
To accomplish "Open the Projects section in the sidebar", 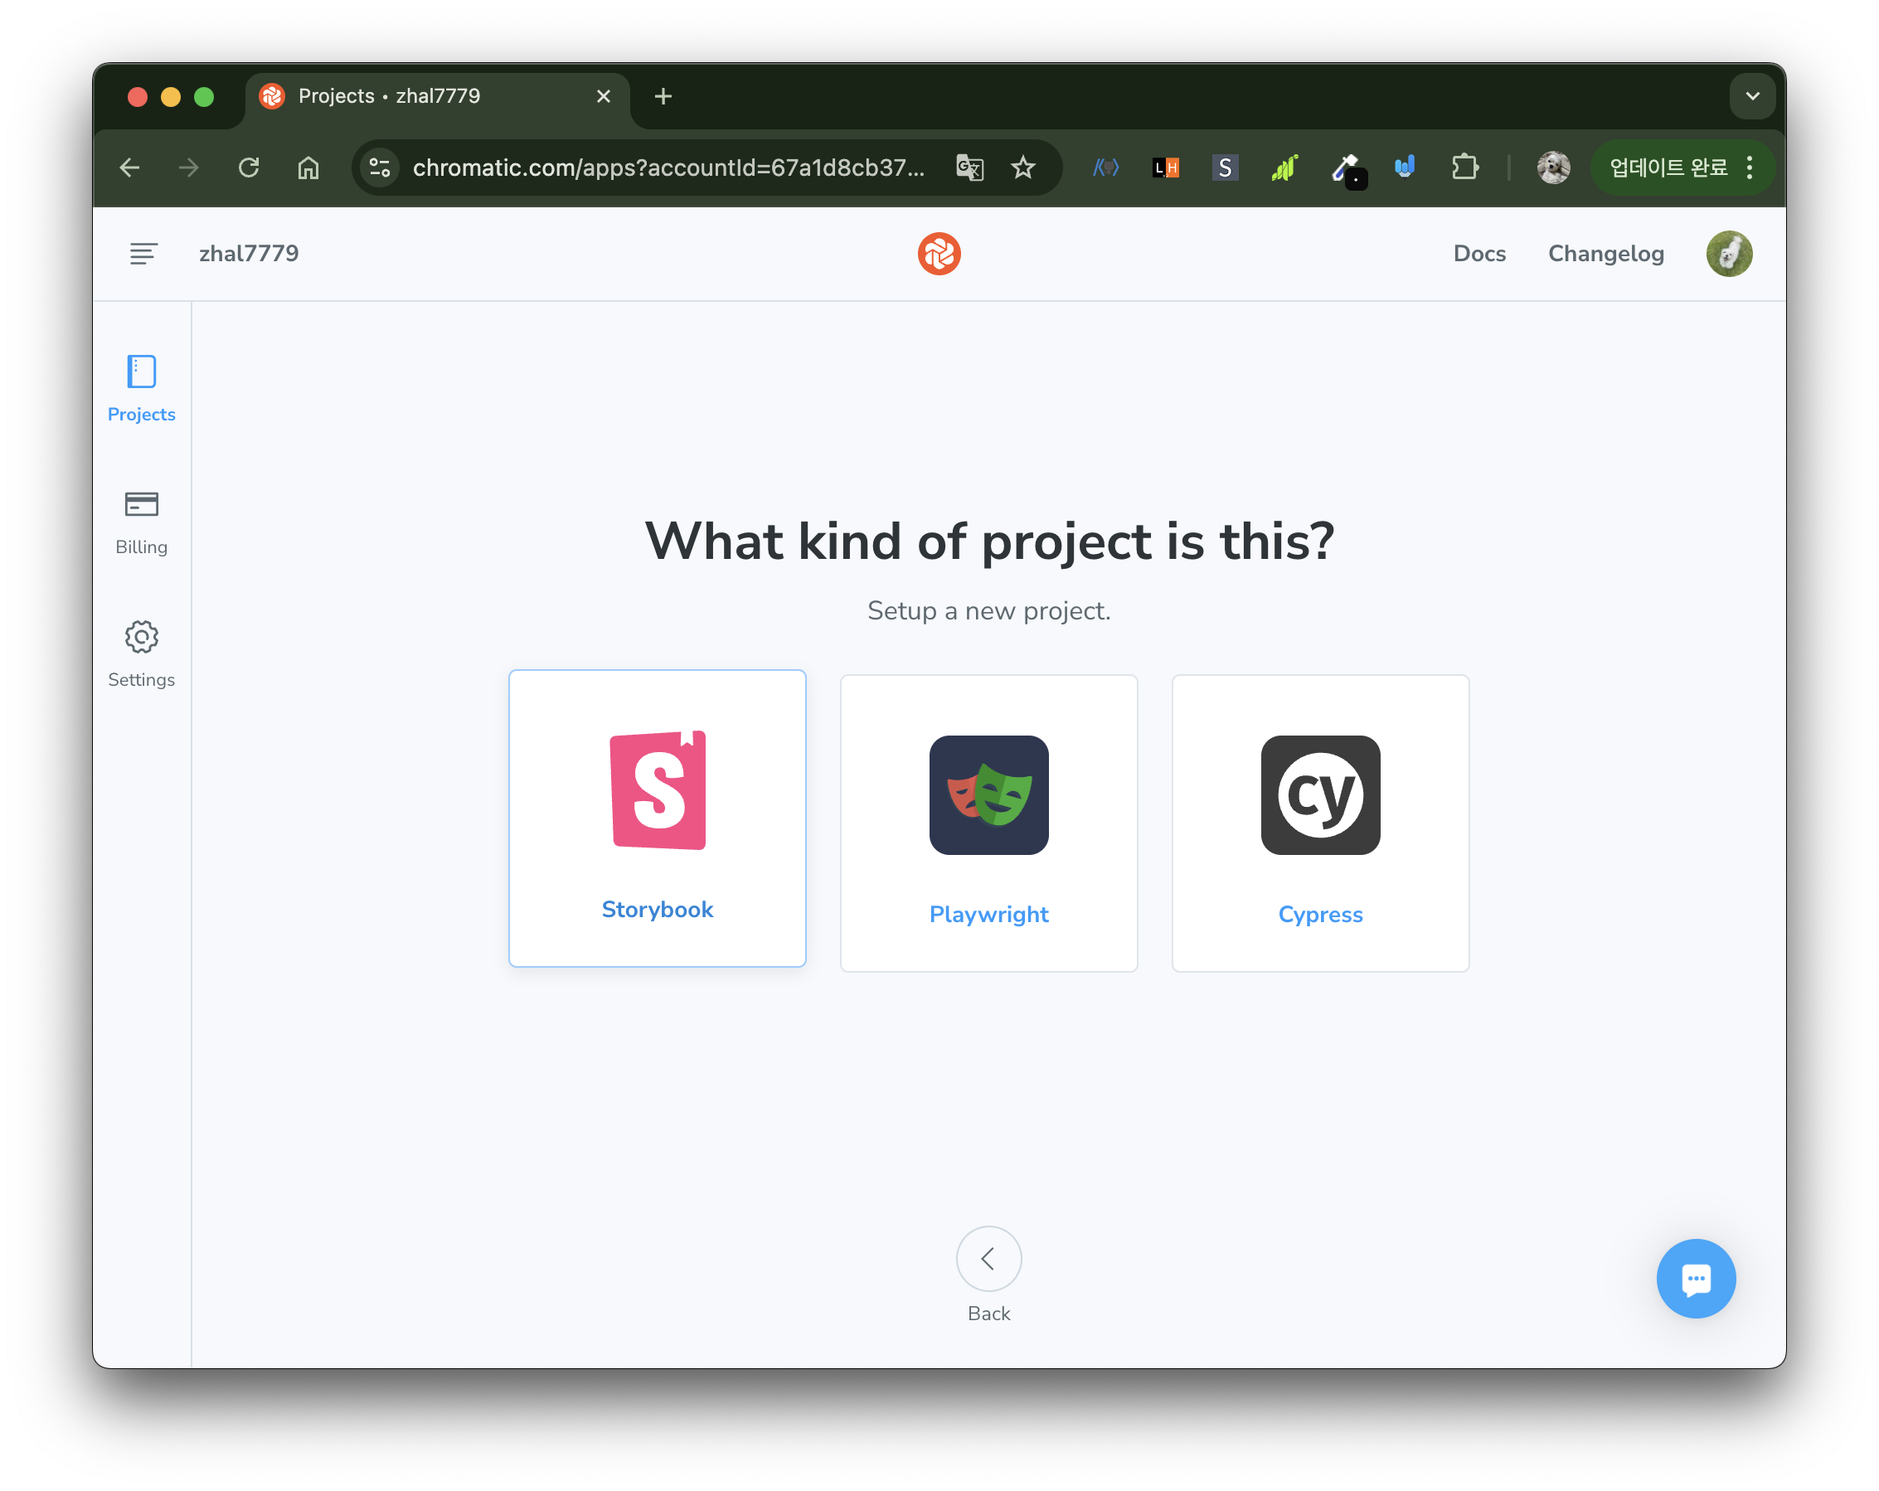I will 140,389.
